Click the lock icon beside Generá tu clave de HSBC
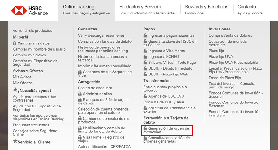The width and height of the screenshot is (278, 150). [145, 41]
